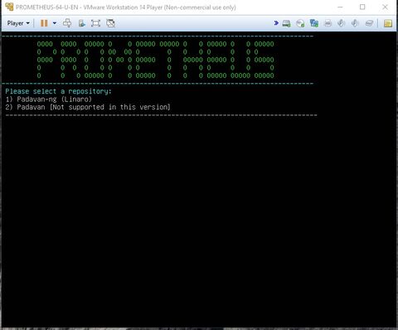Click the 'Please select a repository:' prompt

tap(58, 91)
